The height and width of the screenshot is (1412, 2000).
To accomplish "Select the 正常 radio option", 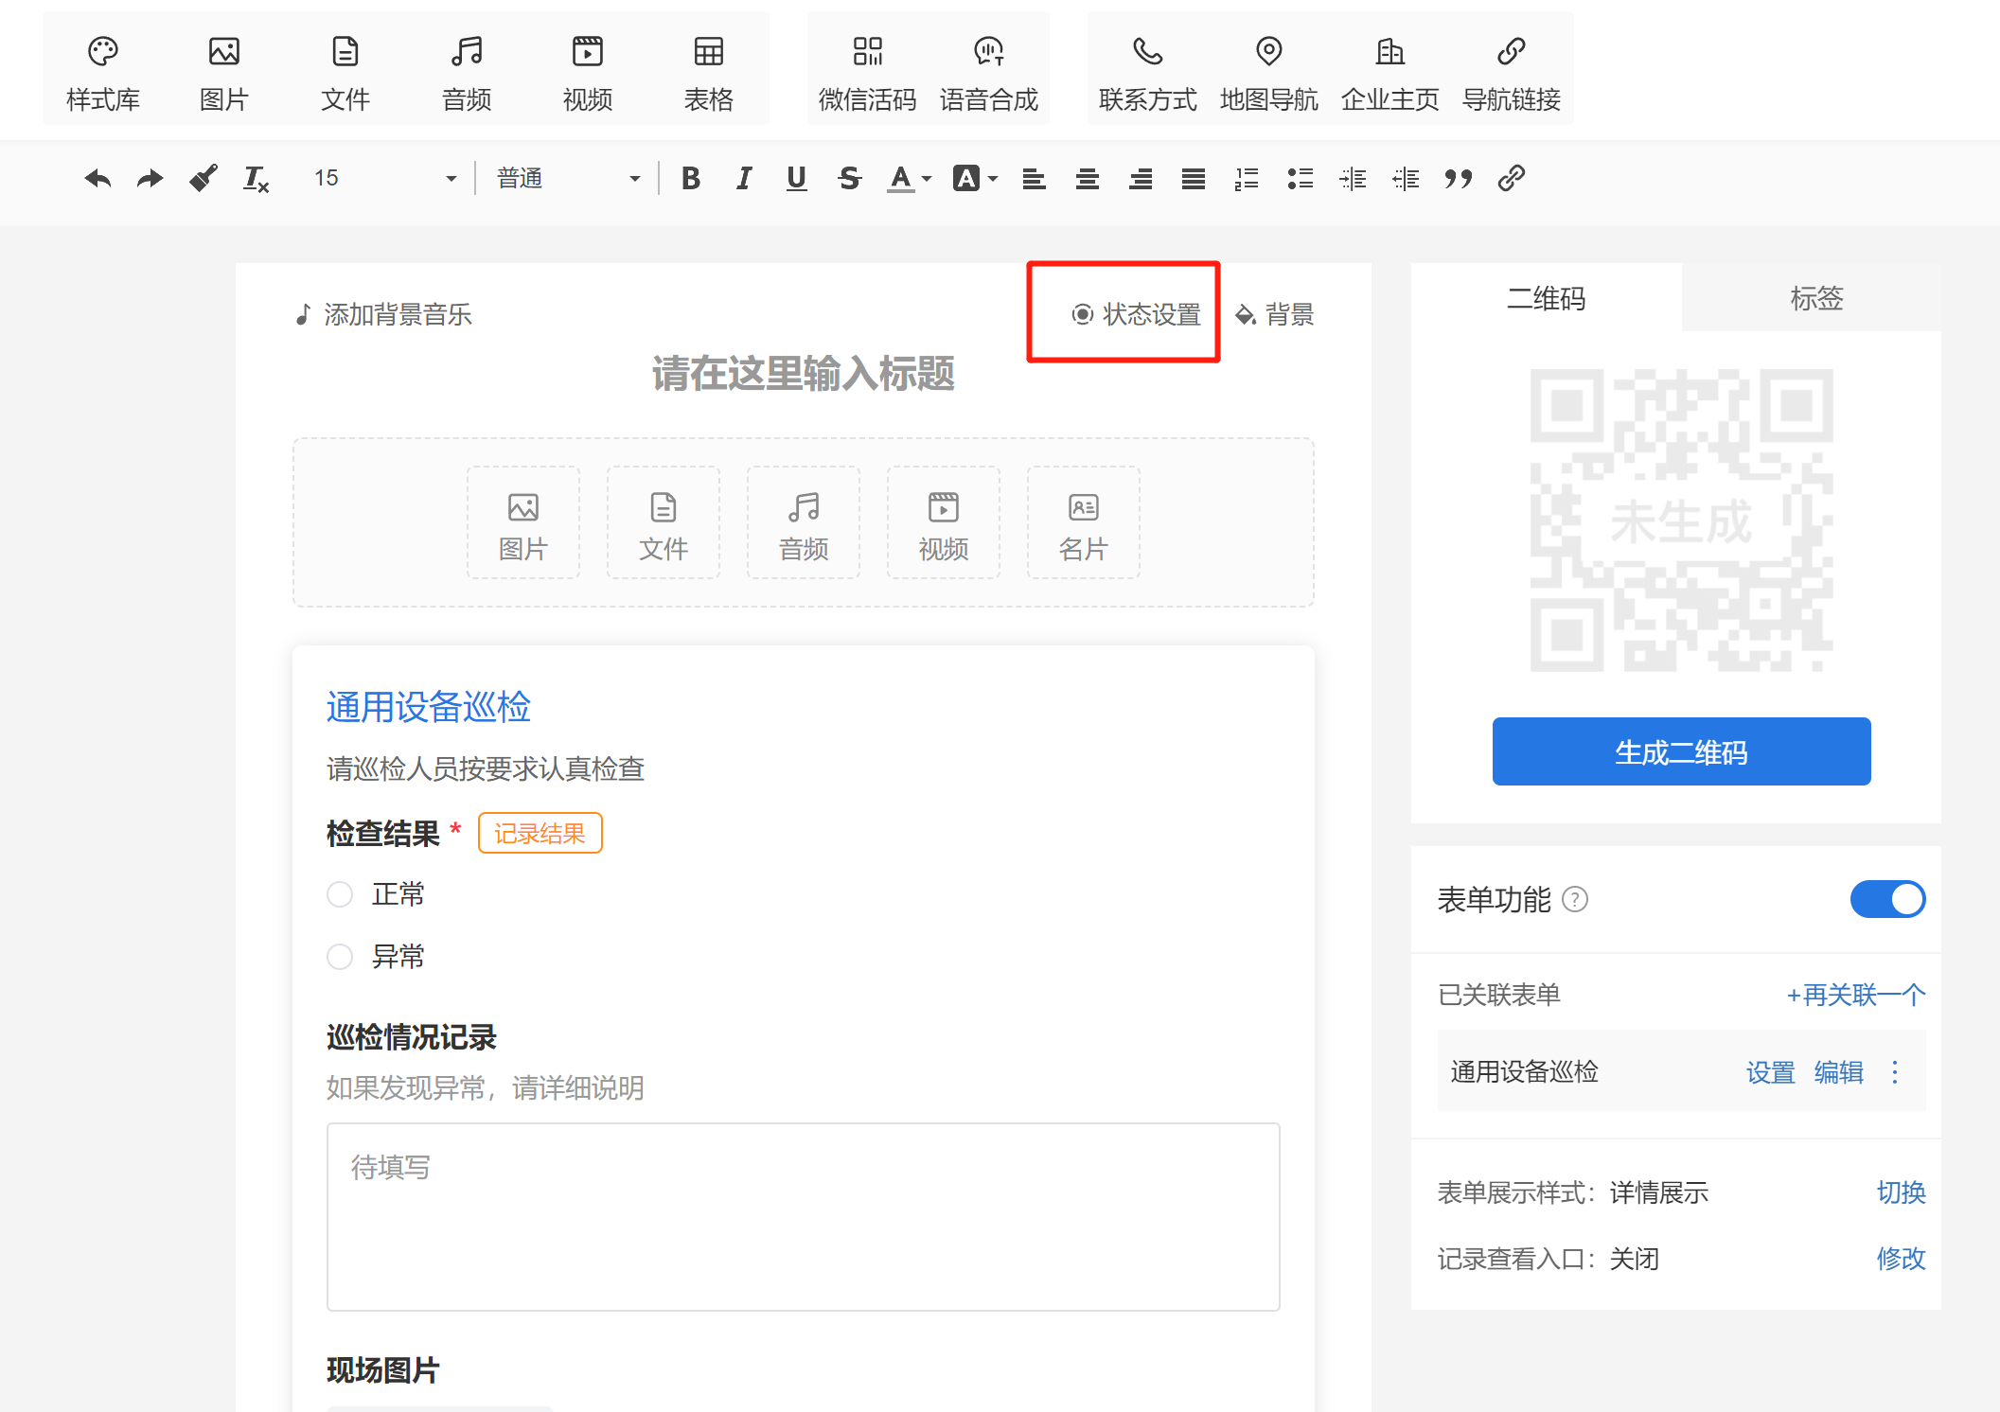I will coord(340,894).
